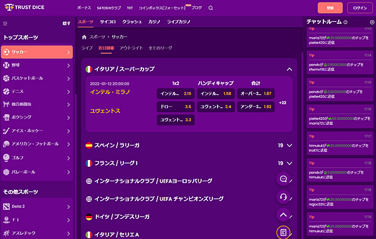
Task: Click the golf ball icon
Action: [x=6, y=157]
